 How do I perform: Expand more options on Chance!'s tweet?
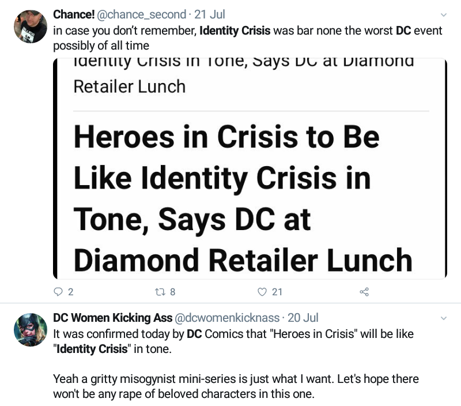tap(443, 14)
